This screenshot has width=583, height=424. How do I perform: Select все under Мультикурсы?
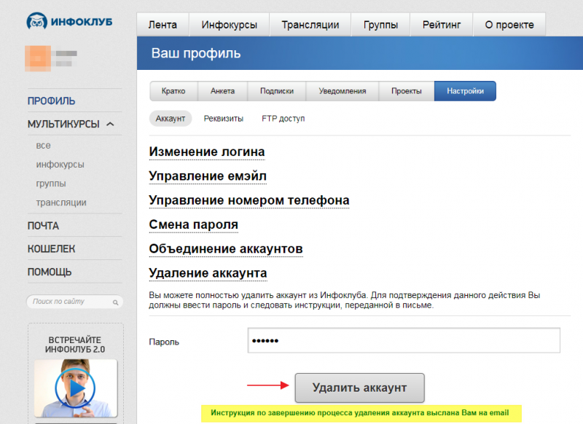43,145
